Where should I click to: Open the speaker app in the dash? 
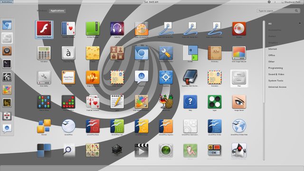7,51
